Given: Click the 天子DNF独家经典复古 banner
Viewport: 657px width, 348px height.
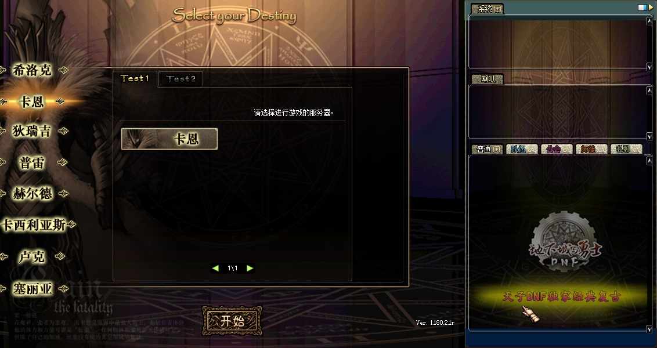Looking at the screenshot, I should [x=561, y=297].
